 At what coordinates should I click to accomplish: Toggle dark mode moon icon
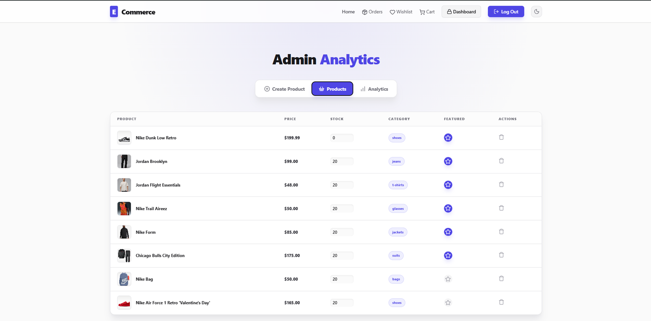[536, 12]
